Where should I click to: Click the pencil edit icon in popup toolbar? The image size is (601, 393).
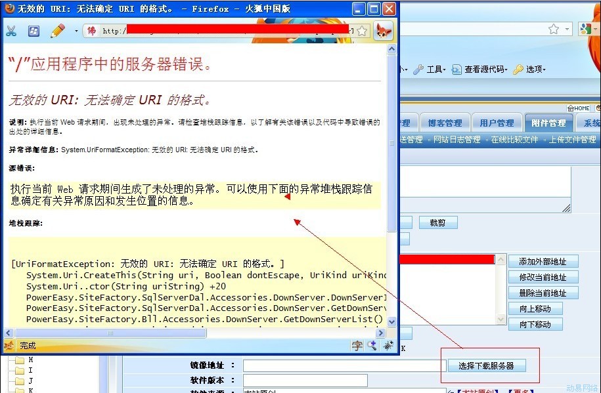click(57, 31)
